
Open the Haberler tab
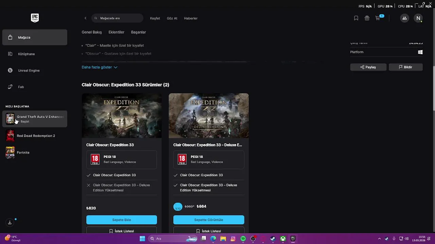(191, 18)
